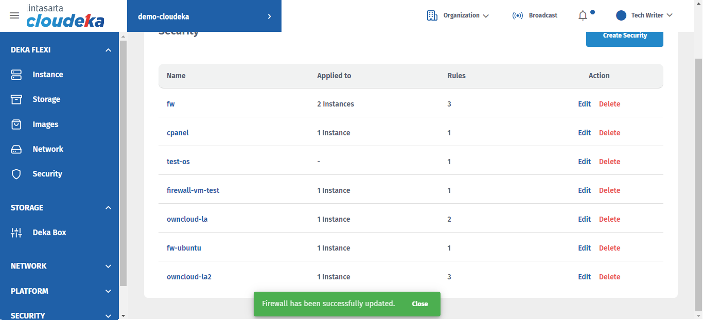Open the Instance icon in sidebar
Viewport: 703px width, 320px height.
pos(16,75)
